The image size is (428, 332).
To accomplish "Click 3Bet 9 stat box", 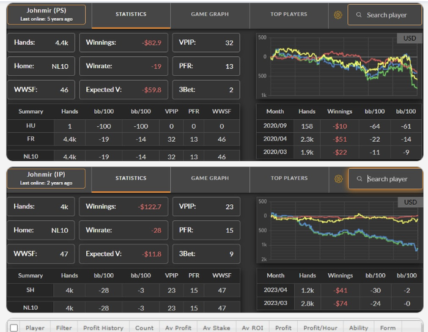I will (x=207, y=254).
